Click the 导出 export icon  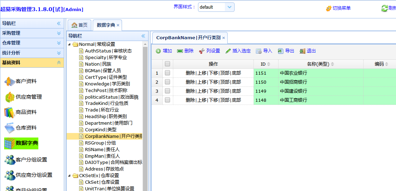281,51
